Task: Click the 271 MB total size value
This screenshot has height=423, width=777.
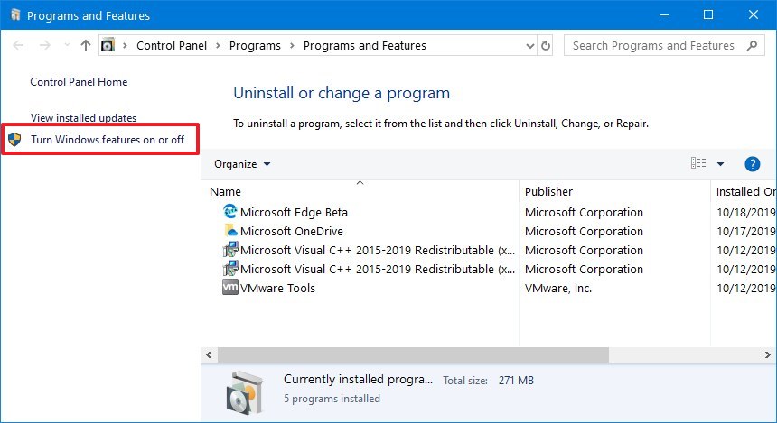Action: (x=516, y=381)
